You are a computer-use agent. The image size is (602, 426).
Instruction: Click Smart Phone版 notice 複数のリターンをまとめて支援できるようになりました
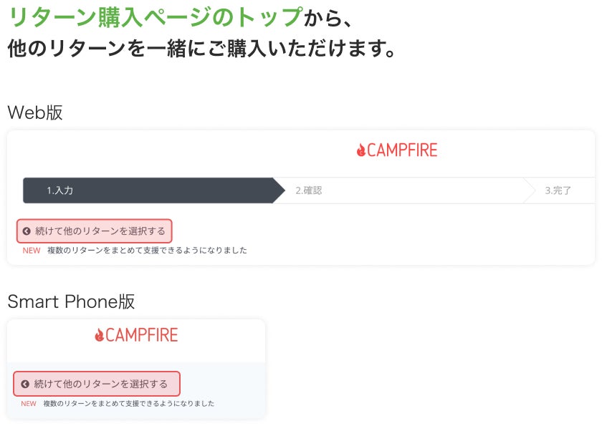[x=128, y=404]
